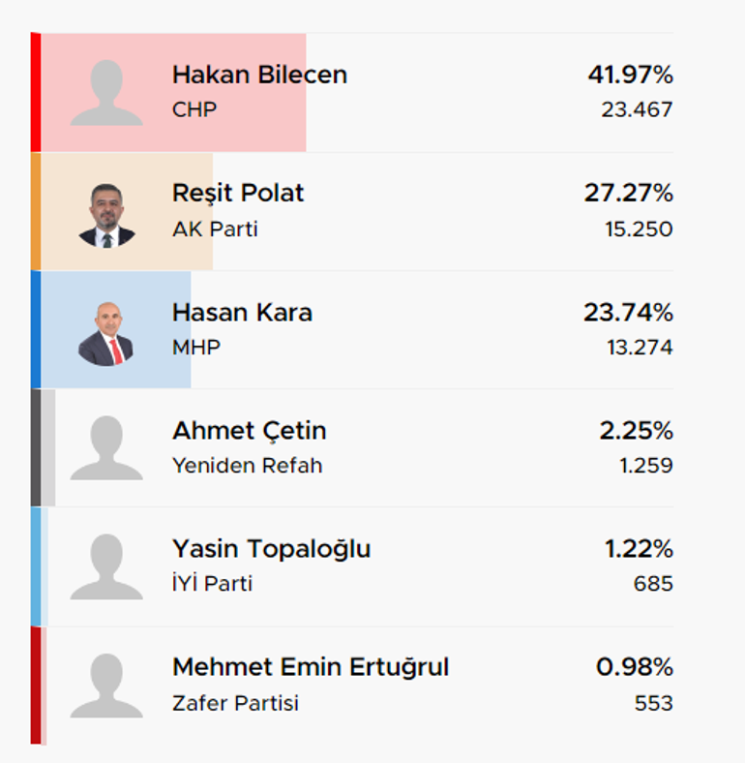745x763 pixels.
Task: Click the İYİ Parti party label
Action: [213, 583]
